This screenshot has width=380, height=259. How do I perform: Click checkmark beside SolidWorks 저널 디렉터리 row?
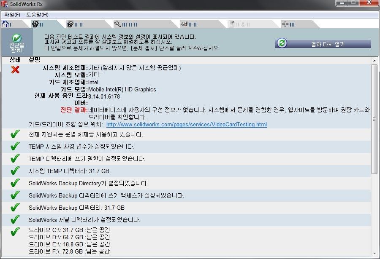tap(15, 219)
